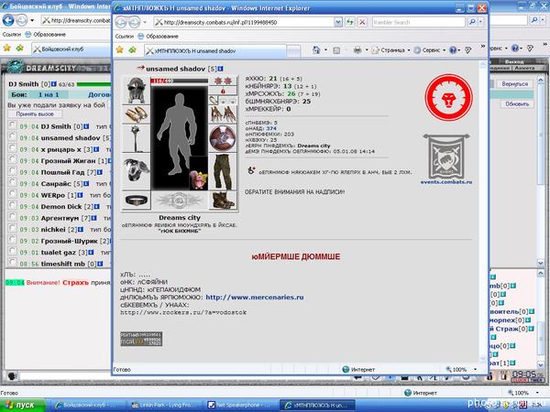Select radio button for tualet gaz
Viewport: 550px width, 412px height.
pyautogui.click(x=12, y=251)
